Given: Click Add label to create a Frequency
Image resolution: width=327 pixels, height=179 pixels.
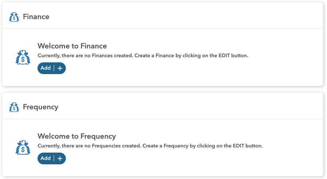Looking at the screenshot, I should click(46, 158).
